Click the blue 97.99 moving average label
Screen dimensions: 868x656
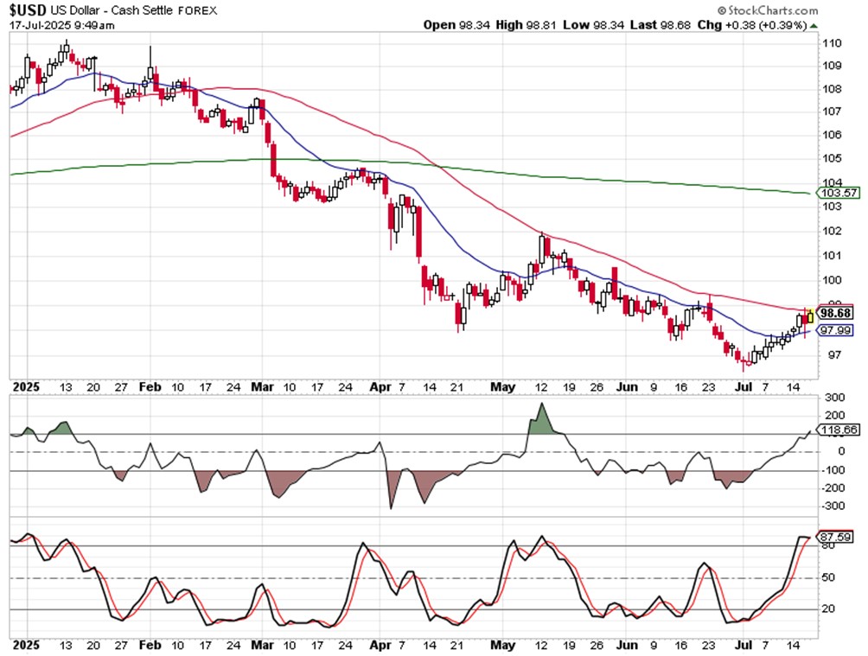[835, 330]
